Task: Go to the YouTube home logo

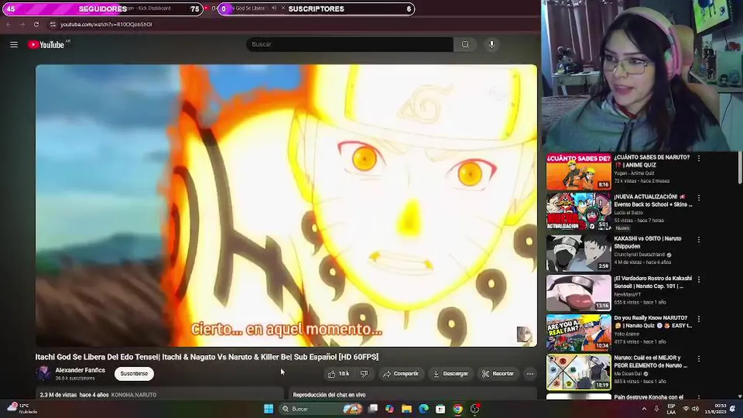Action: [46, 45]
